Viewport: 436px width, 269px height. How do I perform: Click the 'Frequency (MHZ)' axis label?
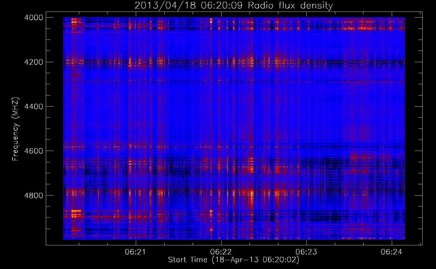tap(16, 129)
